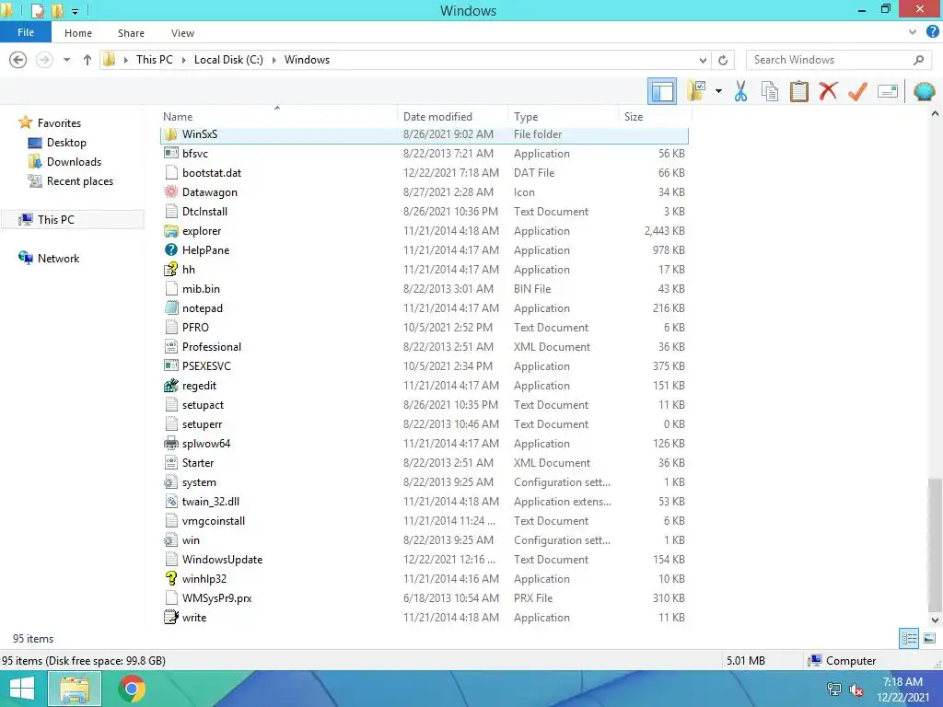Expand the chevron after Local Disk (C:)
The image size is (943, 707).
pyautogui.click(x=274, y=60)
